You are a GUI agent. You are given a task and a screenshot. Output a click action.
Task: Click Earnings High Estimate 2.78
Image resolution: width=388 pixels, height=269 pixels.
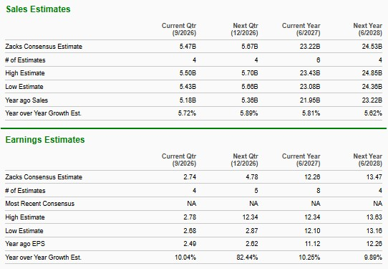click(x=190, y=217)
